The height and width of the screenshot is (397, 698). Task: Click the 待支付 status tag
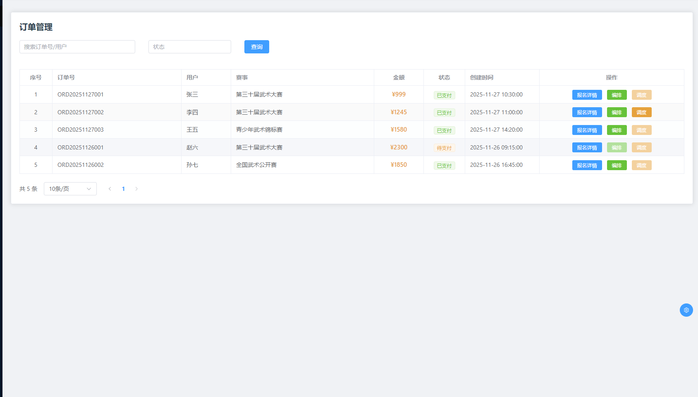click(x=444, y=148)
